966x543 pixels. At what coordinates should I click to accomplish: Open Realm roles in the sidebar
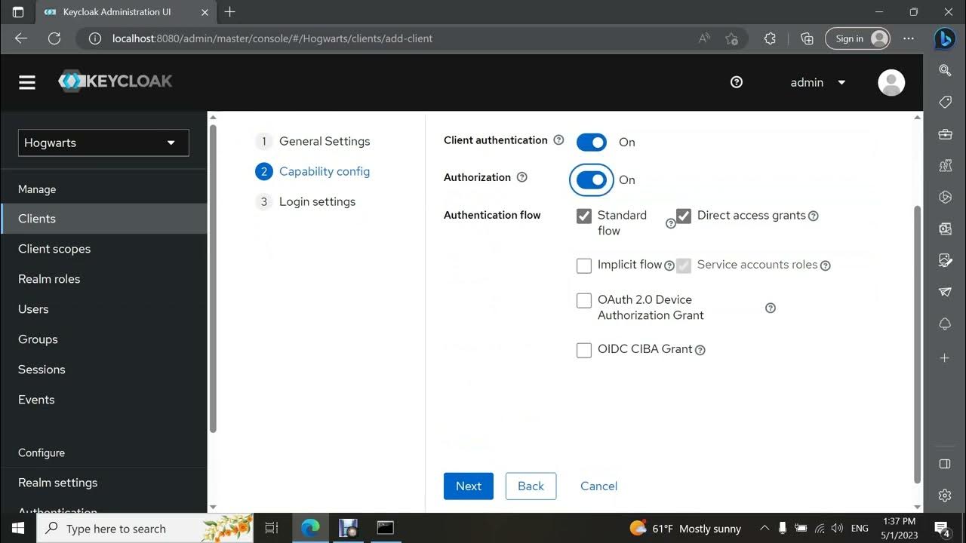pyautogui.click(x=49, y=279)
